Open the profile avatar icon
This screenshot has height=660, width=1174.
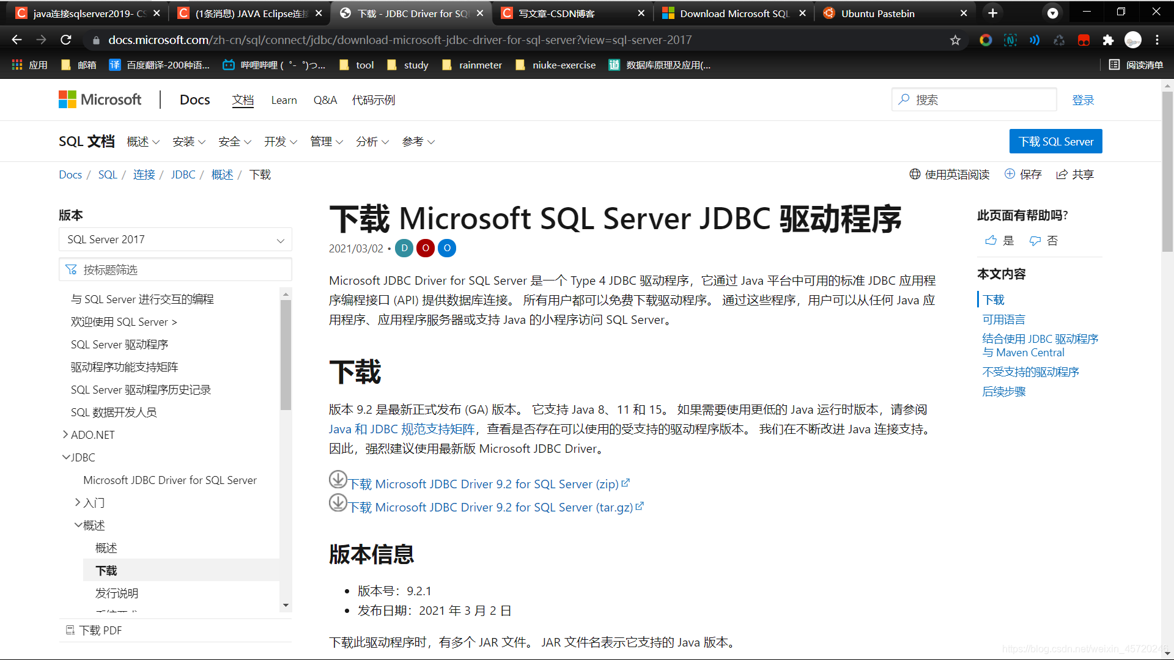pos(1133,40)
